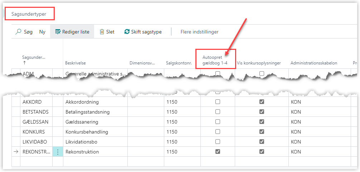Open the Salgskontonr. column header menu
This screenshot has width=360, height=172.
coord(179,63)
